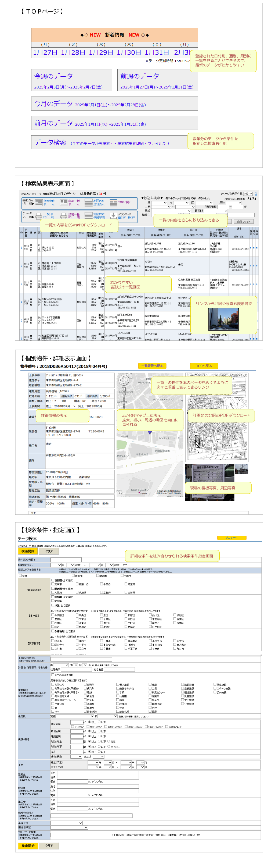275x853 pixels.
Task: Click クリア button at bottom of form
Action: pos(49,845)
